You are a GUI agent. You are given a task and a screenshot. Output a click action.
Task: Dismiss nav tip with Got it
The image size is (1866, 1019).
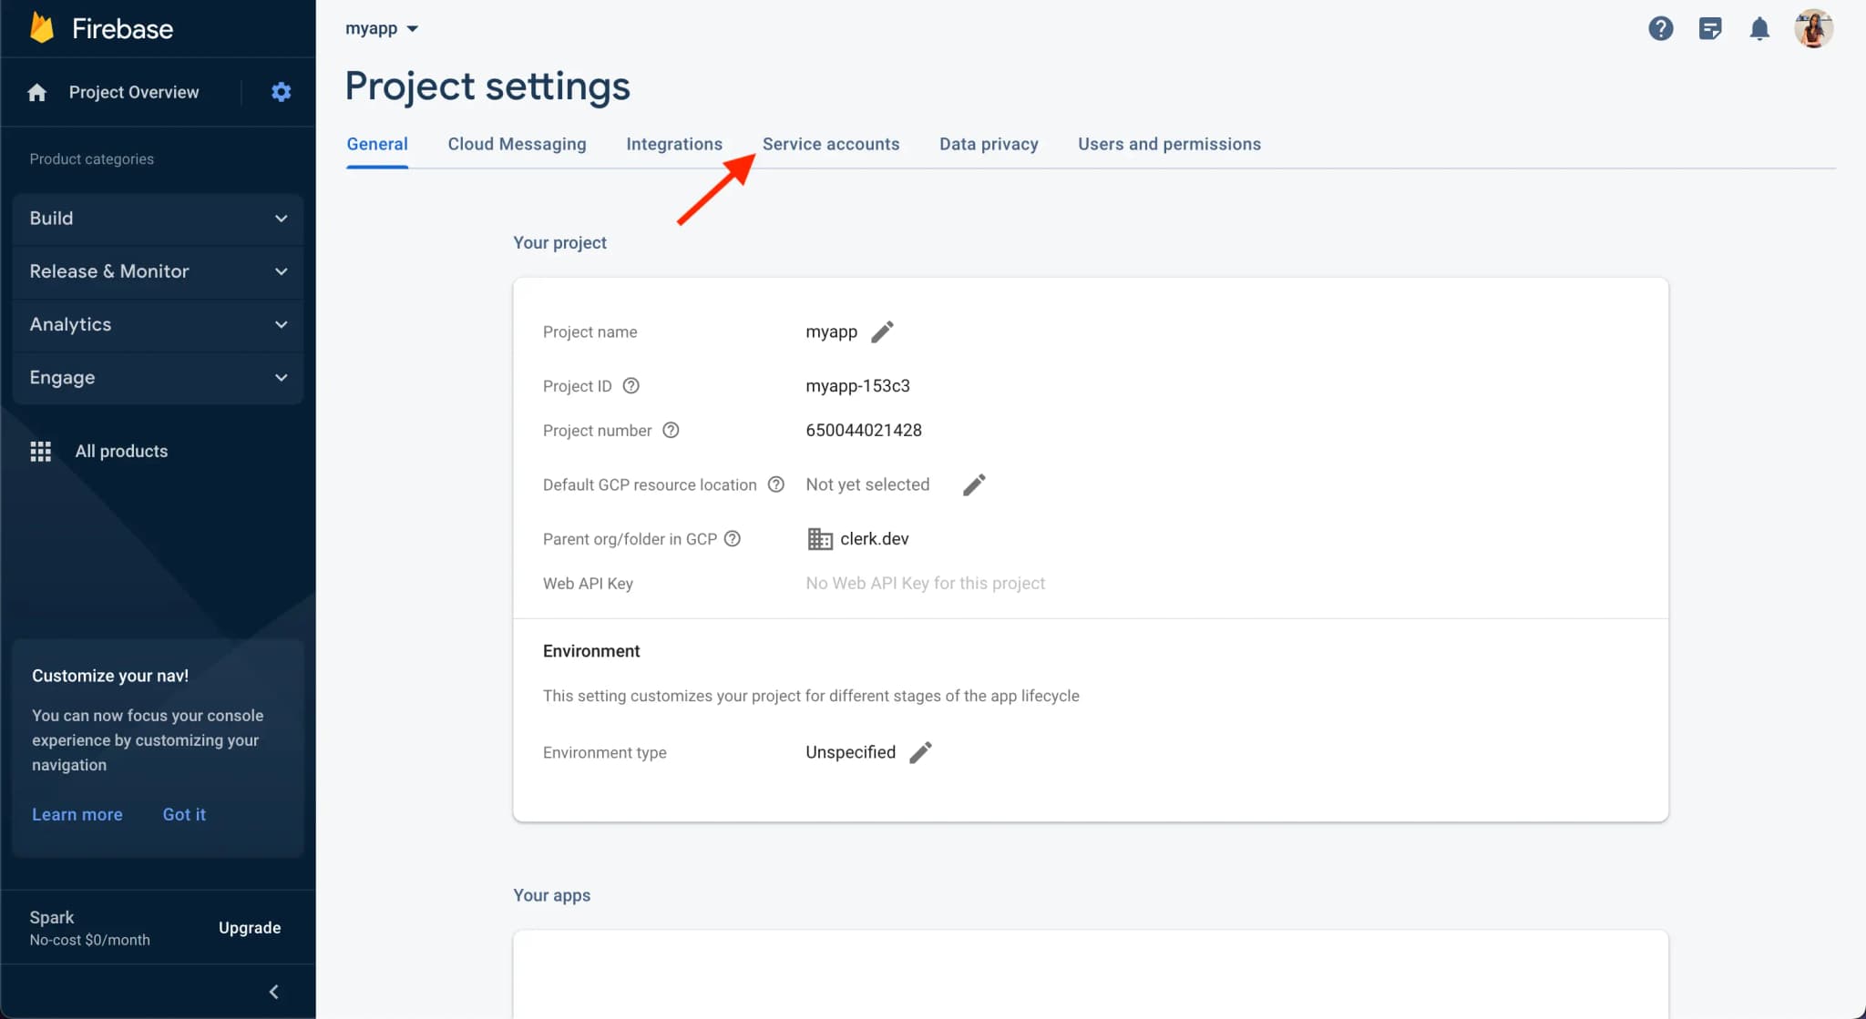click(x=184, y=814)
